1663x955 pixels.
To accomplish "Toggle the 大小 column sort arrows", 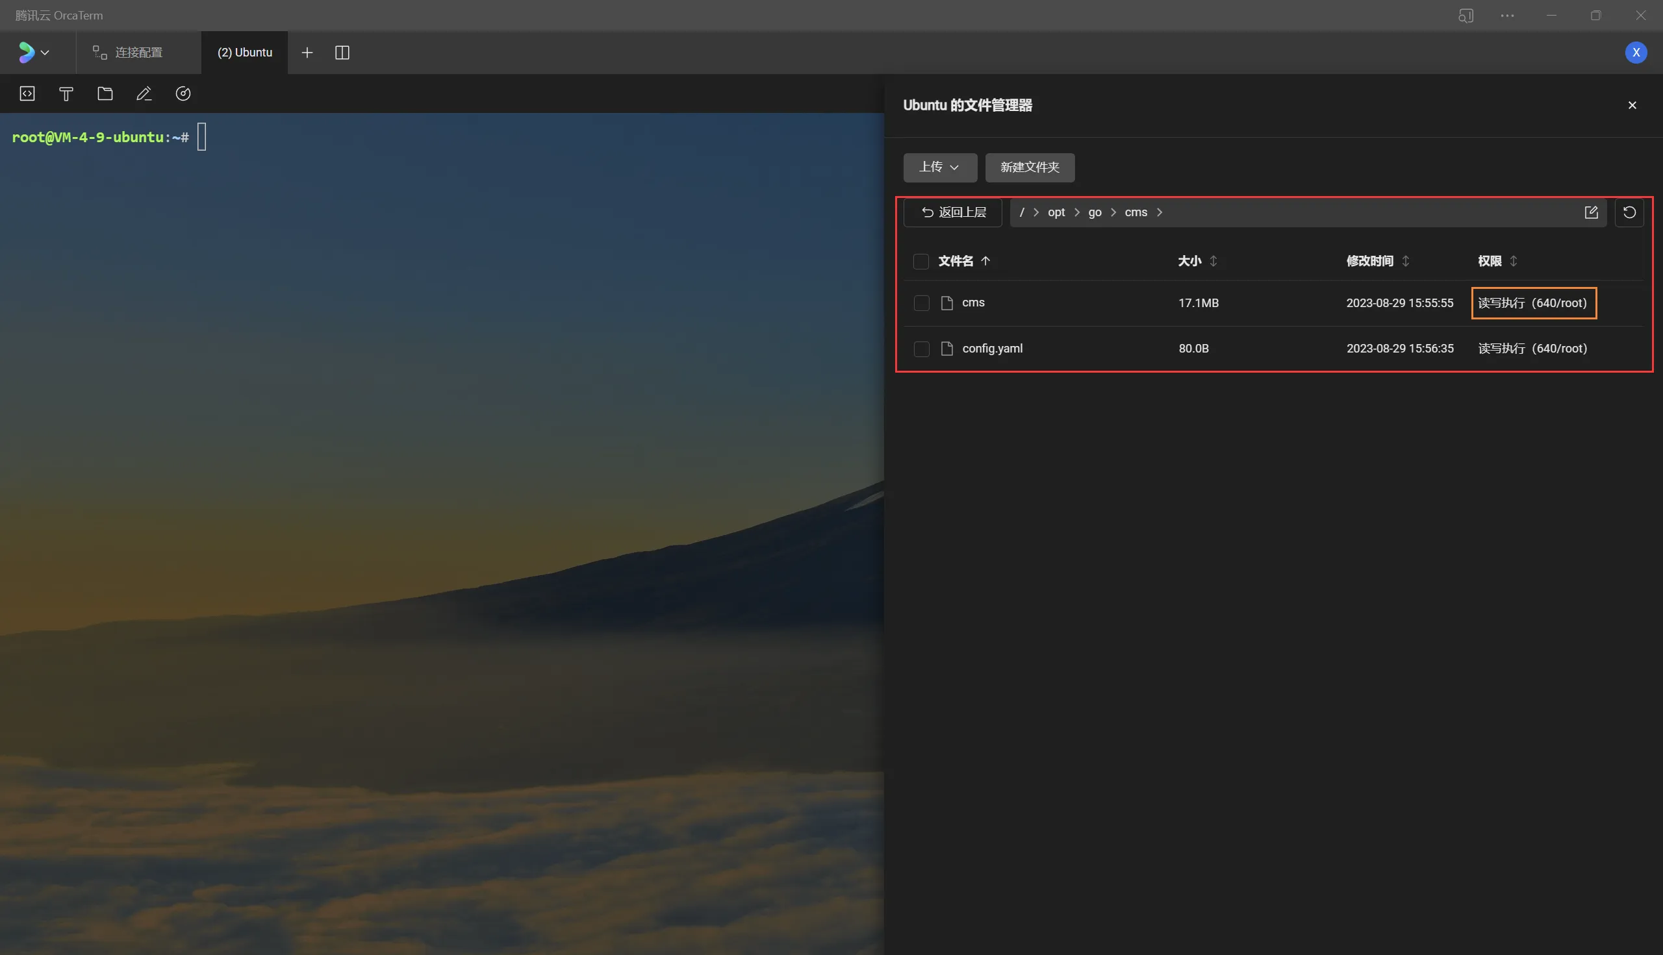I will click(x=1213, y=261).
